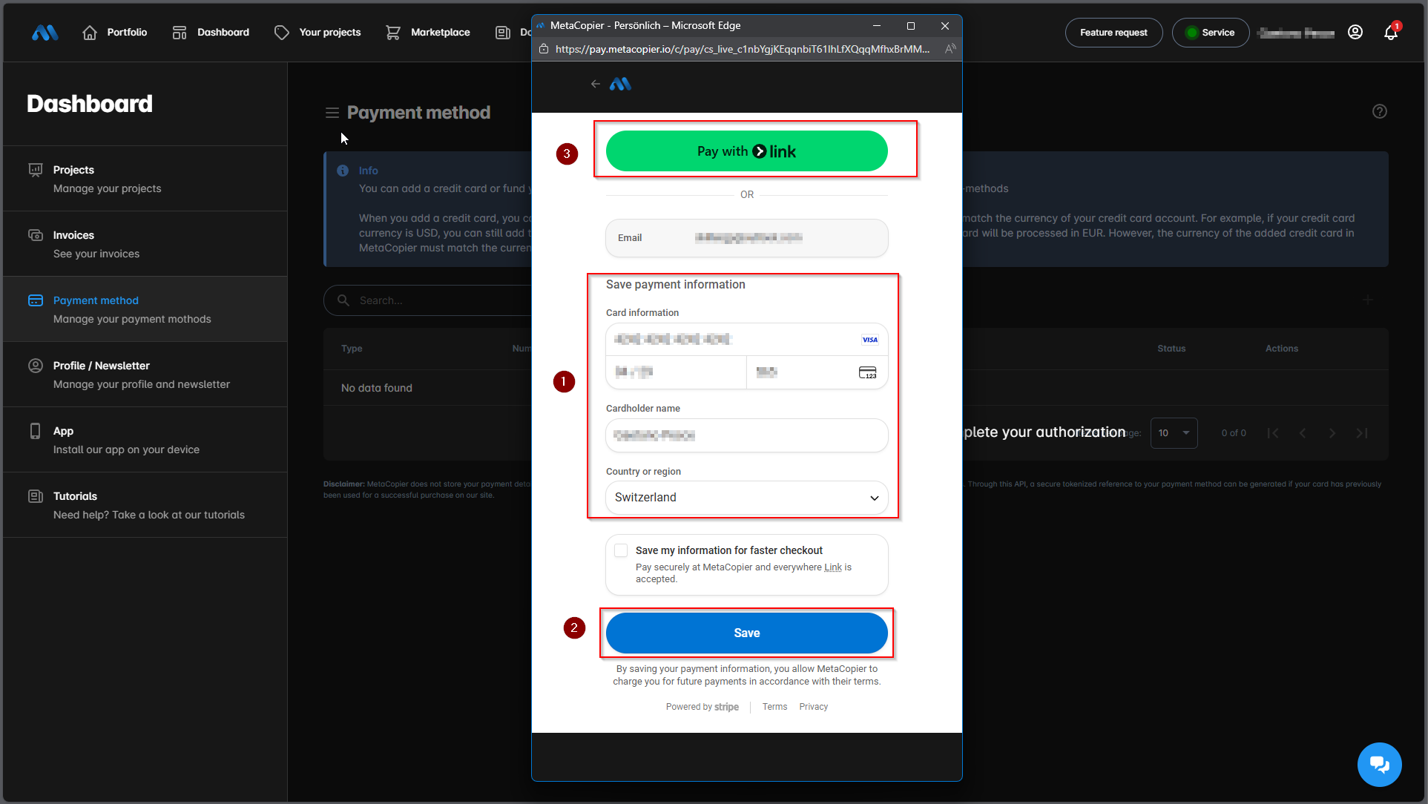1428x804 pixels.
Task: Select Invoices in the sidebar
Action: [73, 235]
